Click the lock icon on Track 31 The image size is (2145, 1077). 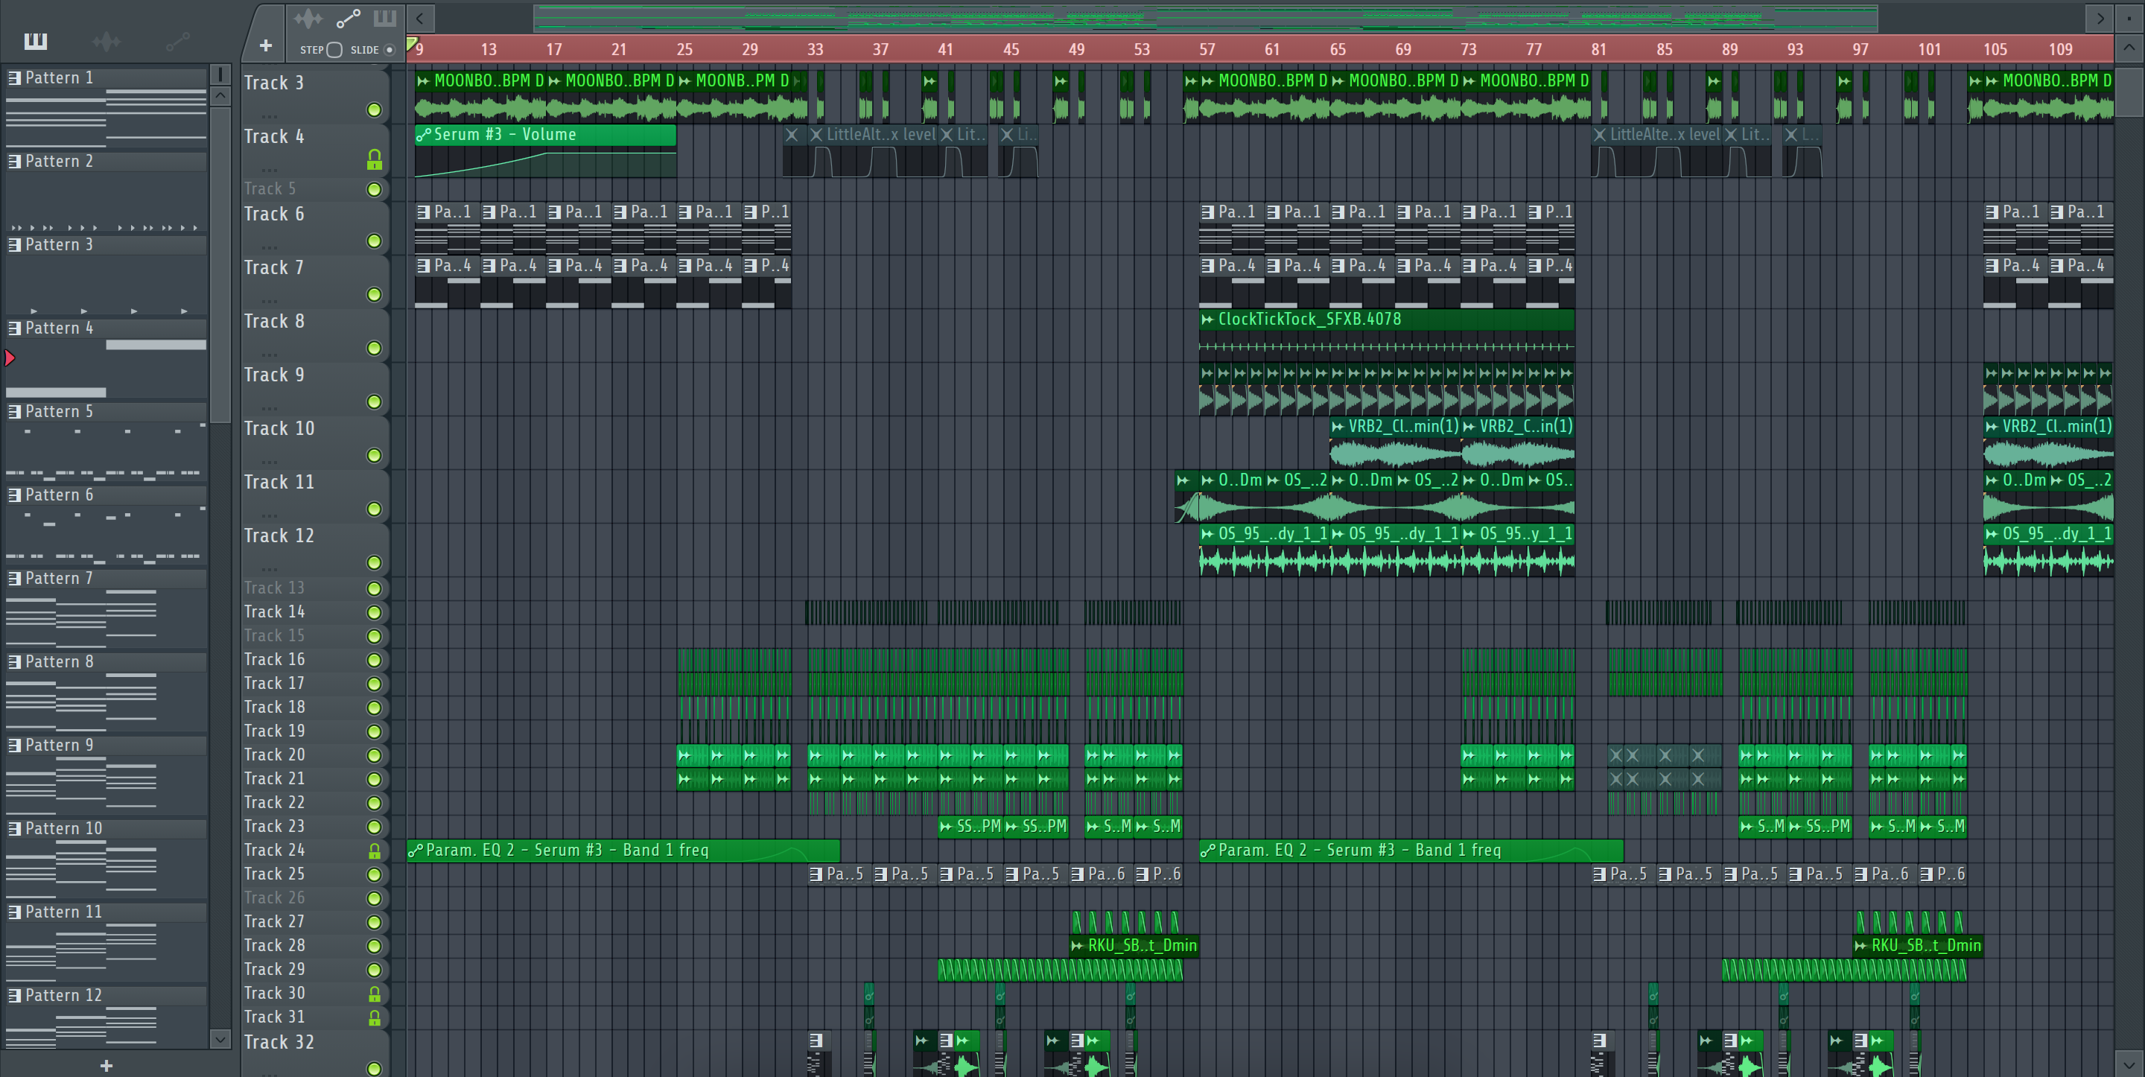point(374,1018)
